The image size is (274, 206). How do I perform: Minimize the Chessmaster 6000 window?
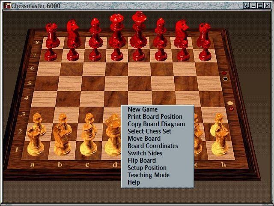(x=253, y=6)
